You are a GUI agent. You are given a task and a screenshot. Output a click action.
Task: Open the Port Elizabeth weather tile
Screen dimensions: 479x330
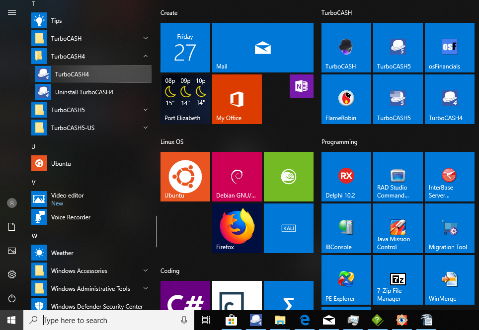[185, 99]
